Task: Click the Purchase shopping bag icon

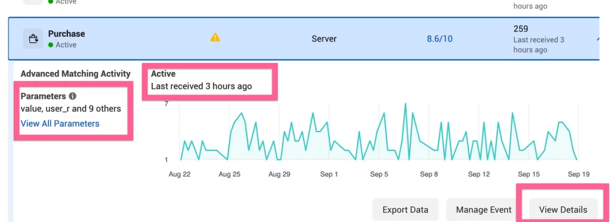Action: 33,39
